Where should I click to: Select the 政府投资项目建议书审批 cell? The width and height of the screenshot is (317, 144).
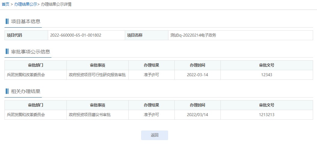tap(90, 115)
